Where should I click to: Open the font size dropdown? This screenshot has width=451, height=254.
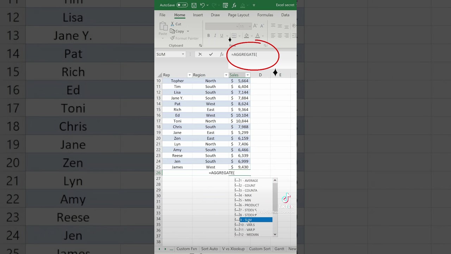click(250, 26)
